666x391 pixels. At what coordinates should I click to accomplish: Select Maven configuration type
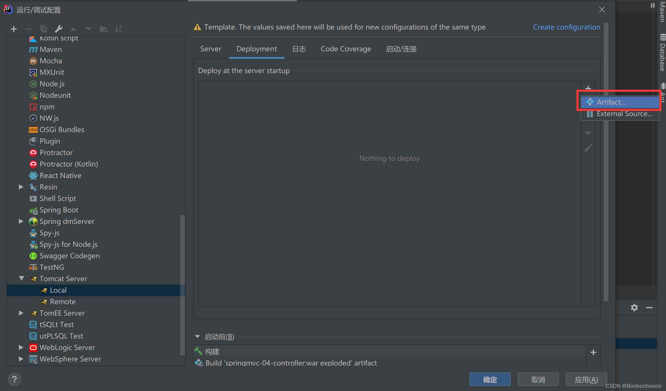[x=51, y=49]
